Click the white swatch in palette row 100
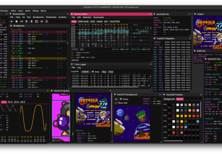 [x=178, y=105]
